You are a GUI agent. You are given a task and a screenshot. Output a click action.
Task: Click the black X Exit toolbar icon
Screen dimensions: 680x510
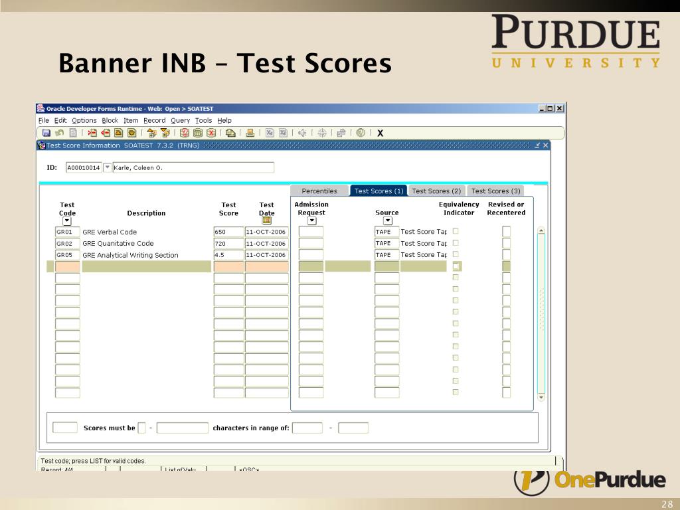(x=381, y=133)
